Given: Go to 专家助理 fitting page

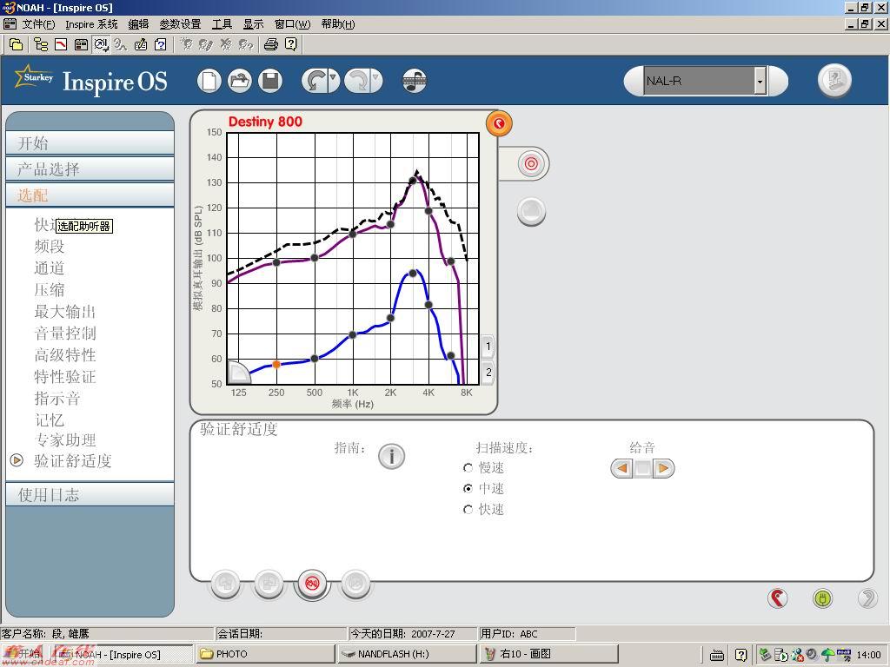Looking at the screenshot, I should 64,440.
